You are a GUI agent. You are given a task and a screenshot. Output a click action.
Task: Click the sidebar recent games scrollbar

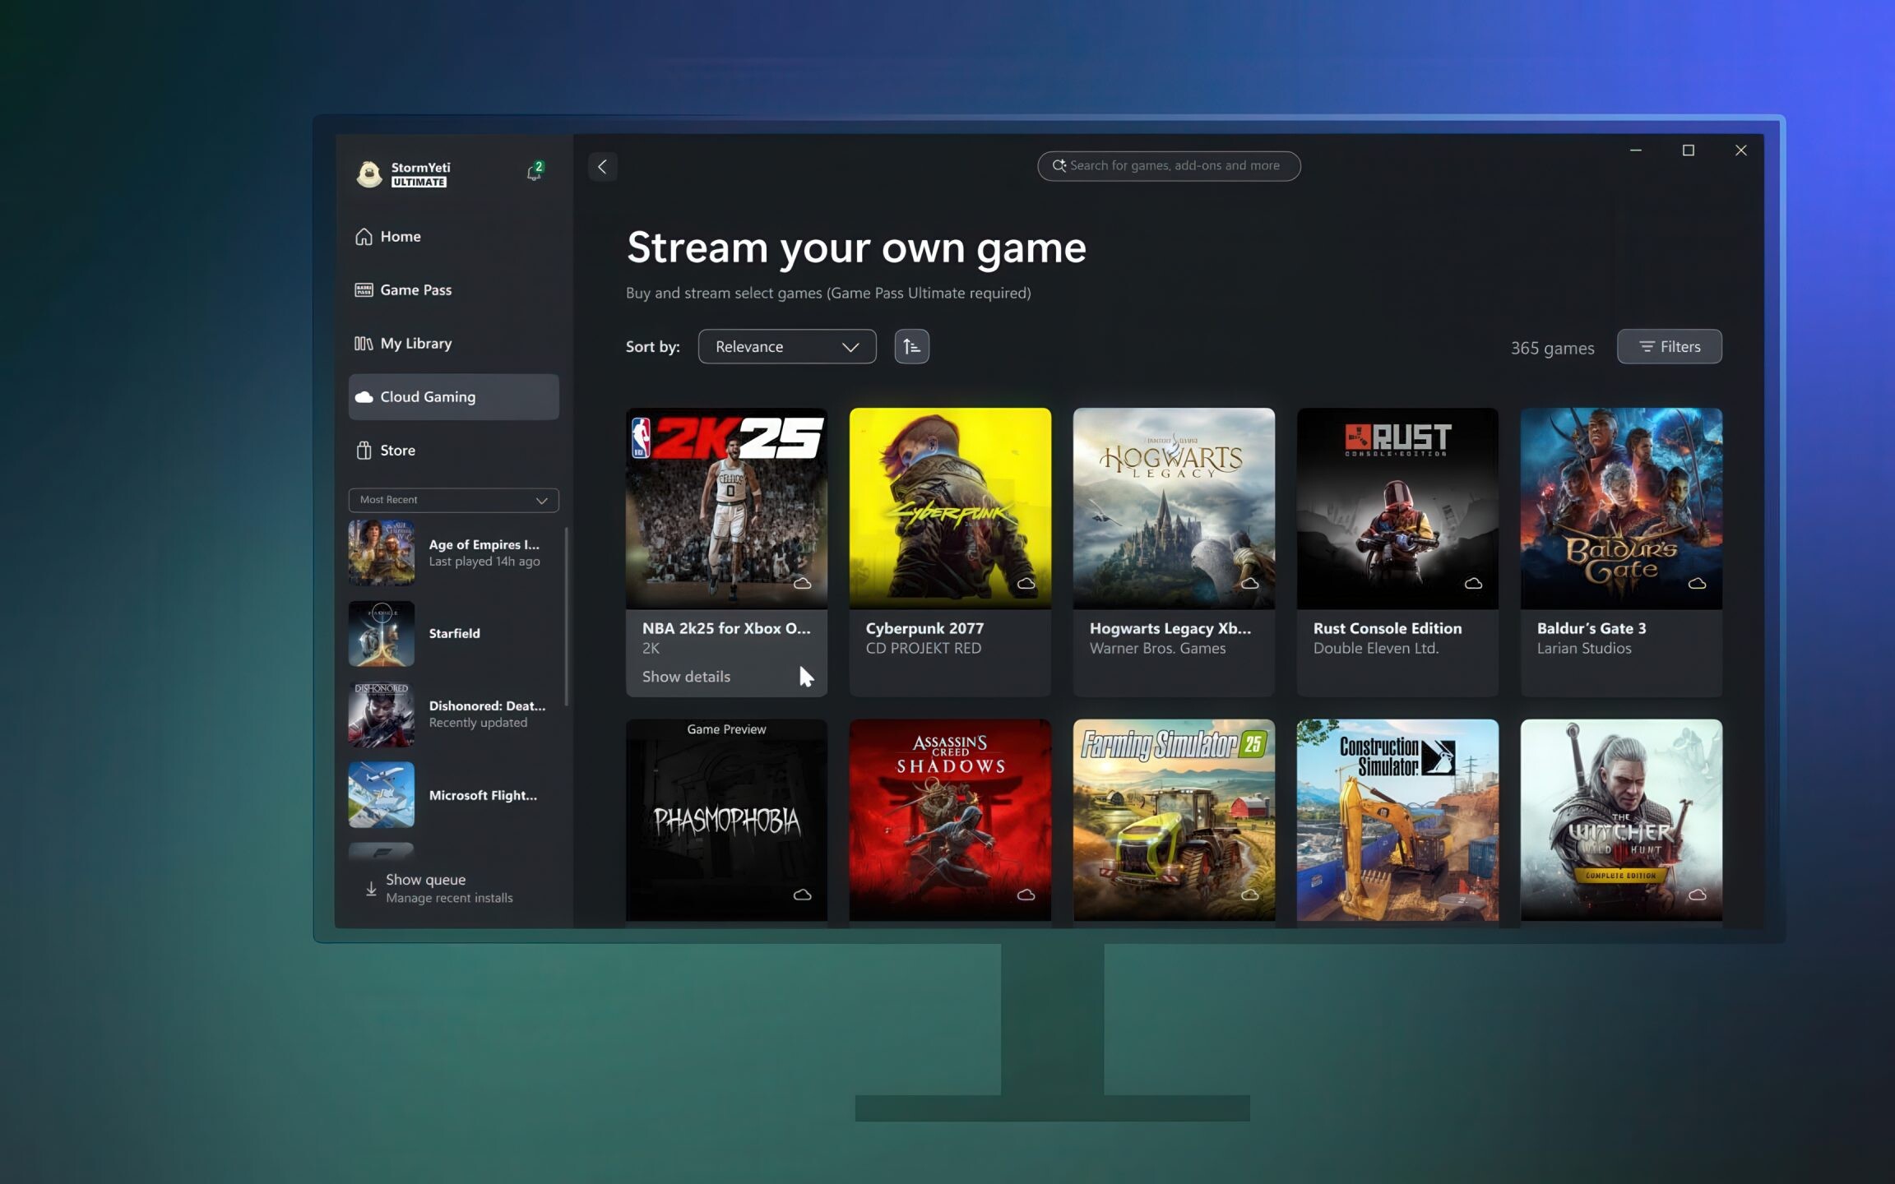click(x=566, y=617)
